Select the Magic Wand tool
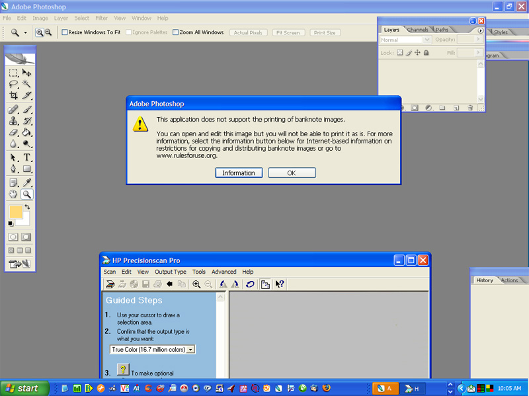This screenshot has width=529, height=396. (x=26, y=84)
